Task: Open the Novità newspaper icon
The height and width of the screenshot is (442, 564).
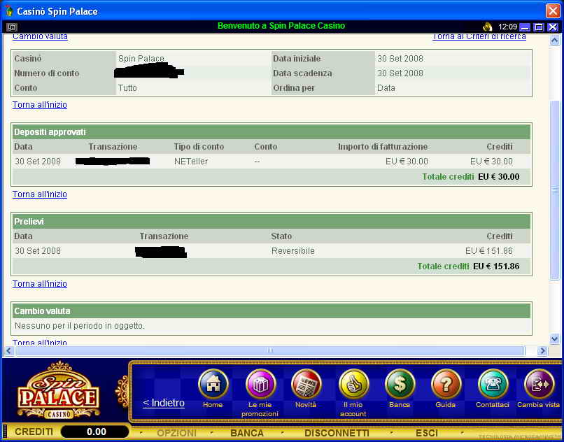Action: click(306, 384)
